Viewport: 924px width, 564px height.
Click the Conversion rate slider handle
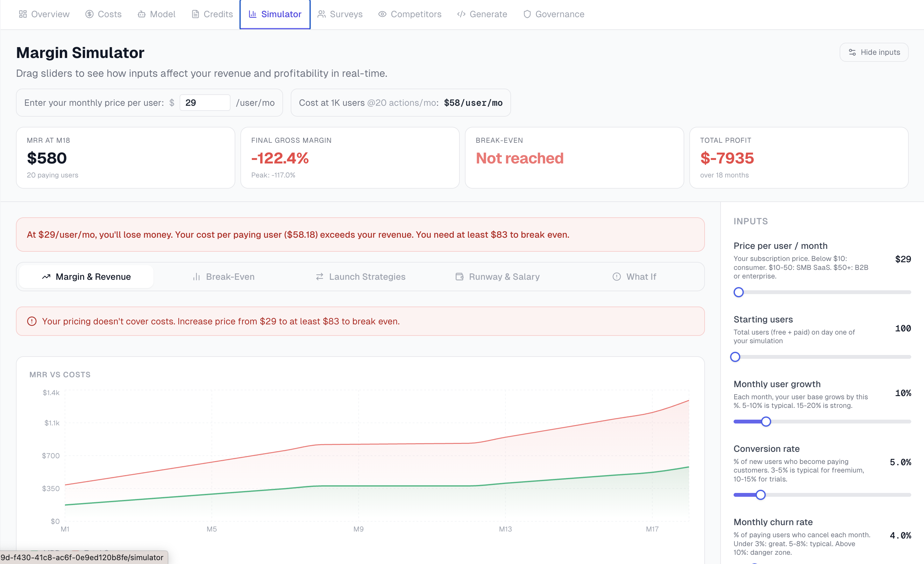point(760,495)
